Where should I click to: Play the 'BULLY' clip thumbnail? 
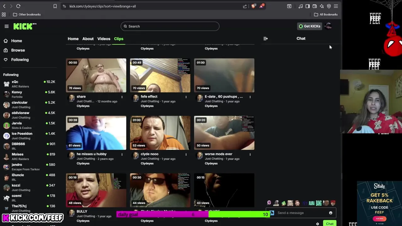[x=96, y=190]
